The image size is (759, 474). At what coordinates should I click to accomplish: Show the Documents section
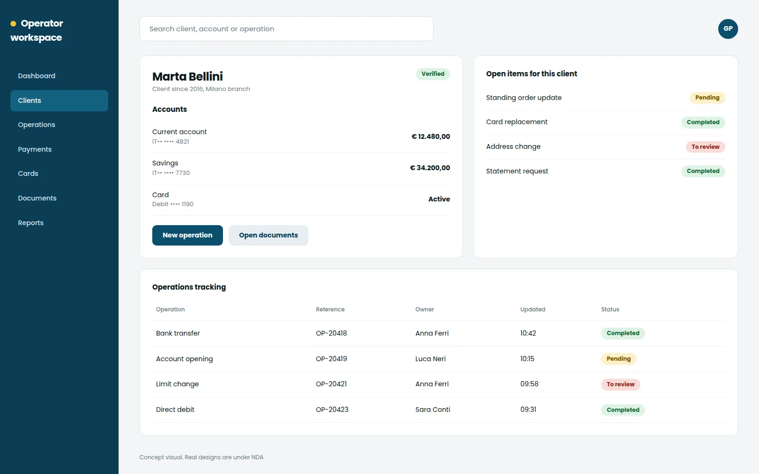click(59, 198)
